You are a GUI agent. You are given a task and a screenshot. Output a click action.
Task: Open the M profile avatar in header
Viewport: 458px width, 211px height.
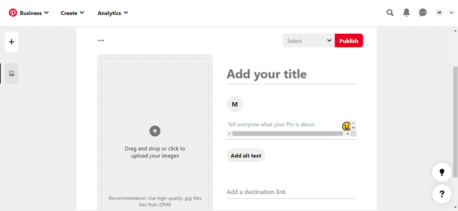tap(439, 13)
